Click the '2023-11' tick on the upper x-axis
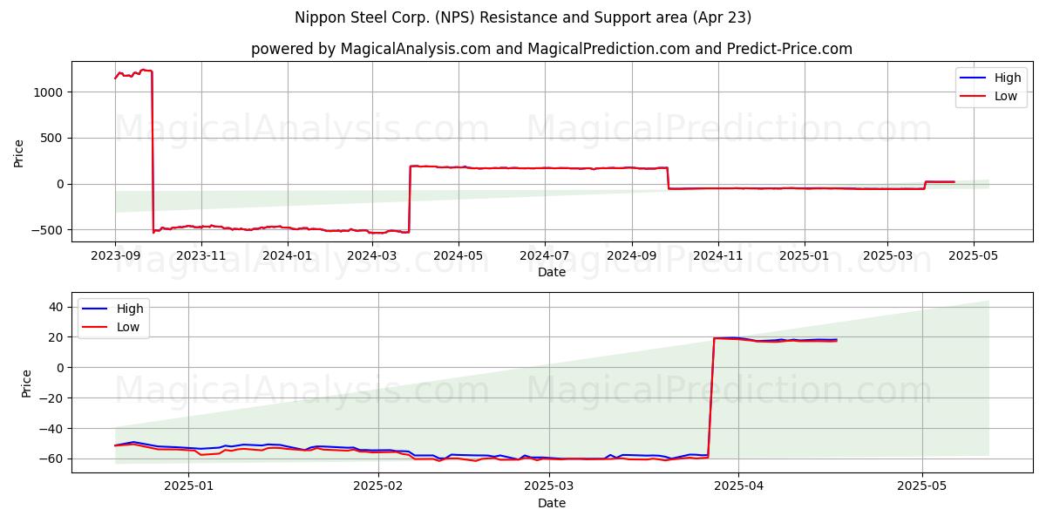This screenshot has height=523, width=1046. (201, 255)
